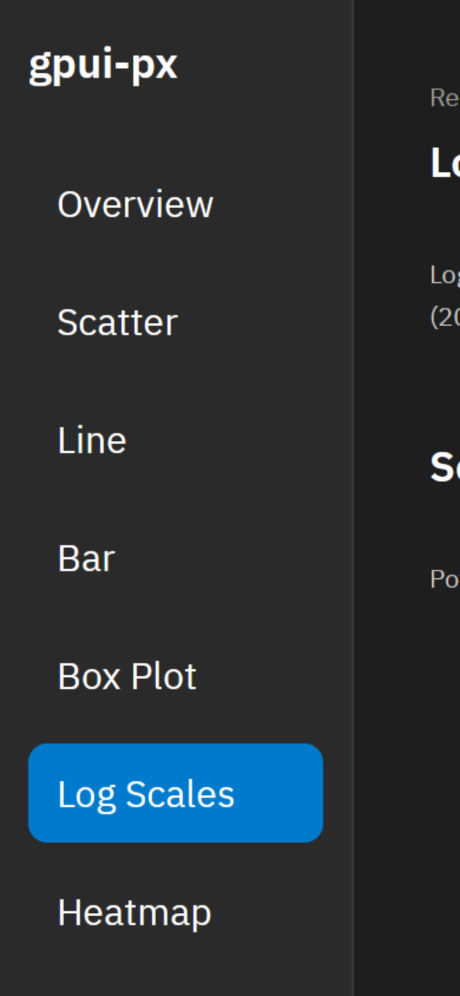The image size is (460, 996).
Task: Return to the Overview landing page
Action: pos(176,204)
